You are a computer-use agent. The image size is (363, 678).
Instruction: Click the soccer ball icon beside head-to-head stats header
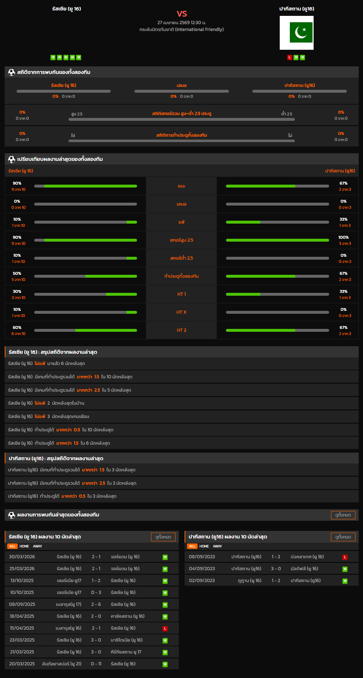pyautogui.click(x=12, y=72)
